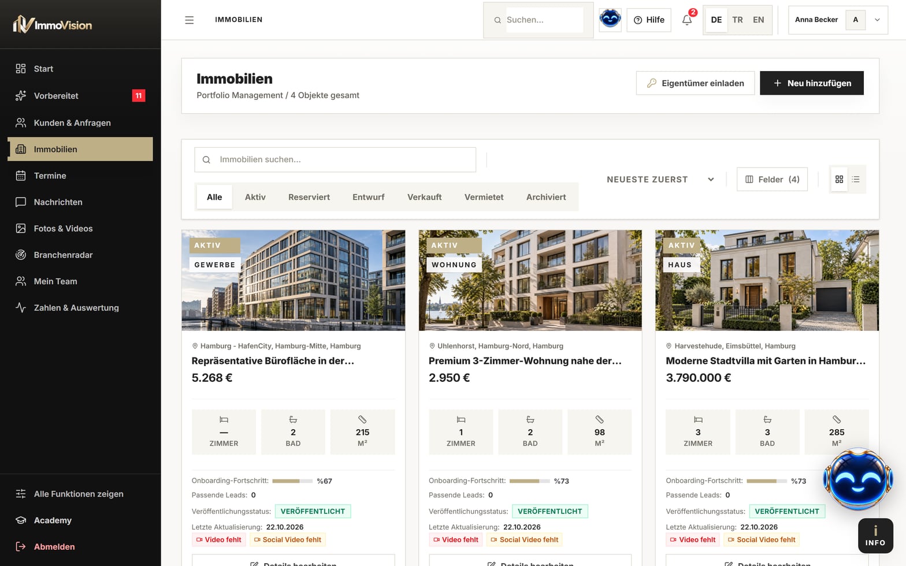Open the Felder (4) column selector
This screenshot has width=906, height=566.
click(772, 180)
